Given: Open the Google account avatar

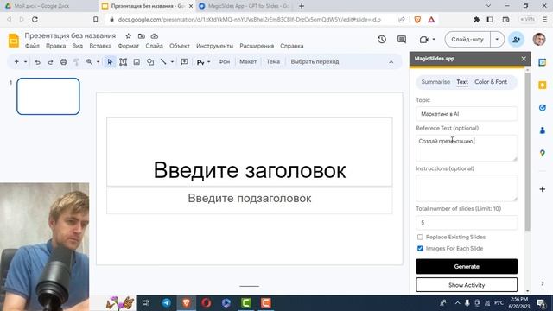Looking at the screenshot, I should coord(539,39).
